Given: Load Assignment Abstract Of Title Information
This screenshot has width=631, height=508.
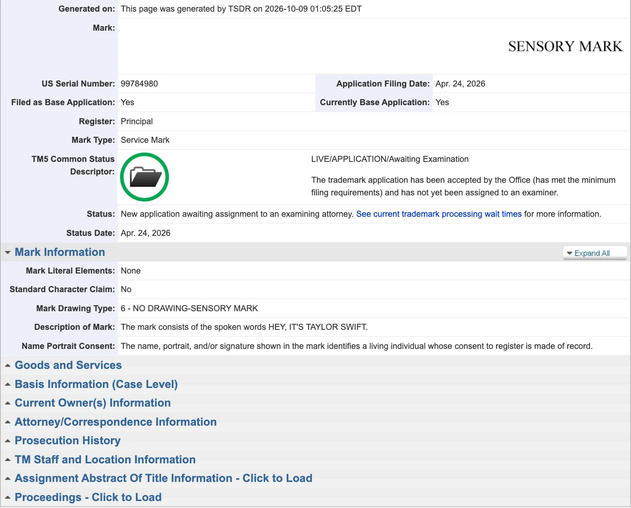Looking at the screenshot, I should [x=163, y=478].
